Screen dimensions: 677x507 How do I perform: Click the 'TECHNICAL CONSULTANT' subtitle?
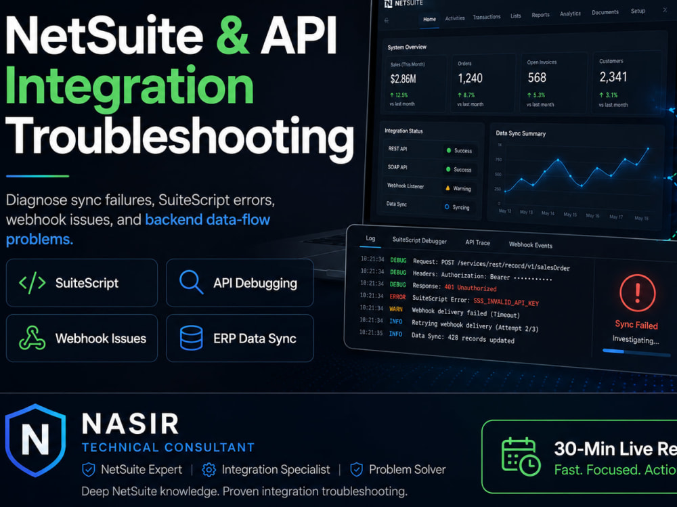[169, 447]
